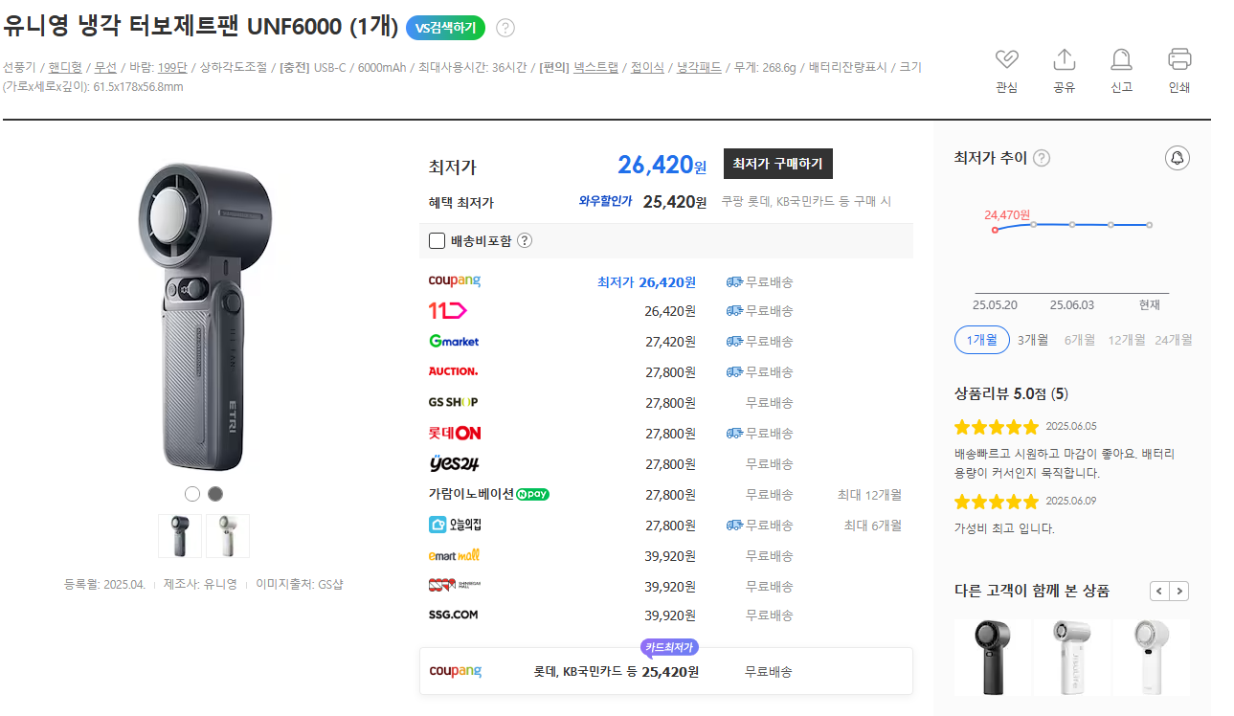Image resolution: width=1234 pixels, height=716 pixels.
Task: Show previous related products with left arrow
Action: coord(1159,591)
